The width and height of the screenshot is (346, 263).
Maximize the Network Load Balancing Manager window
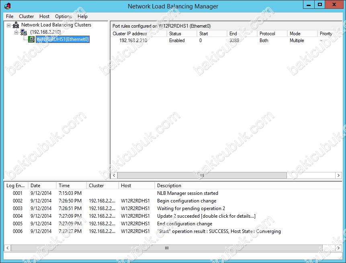coord(320,5)
